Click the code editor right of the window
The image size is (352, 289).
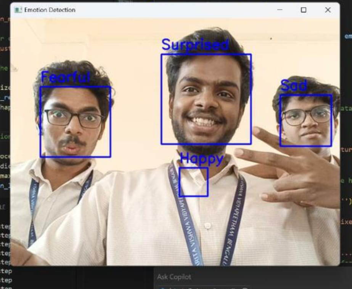click(x=346, y=153)
